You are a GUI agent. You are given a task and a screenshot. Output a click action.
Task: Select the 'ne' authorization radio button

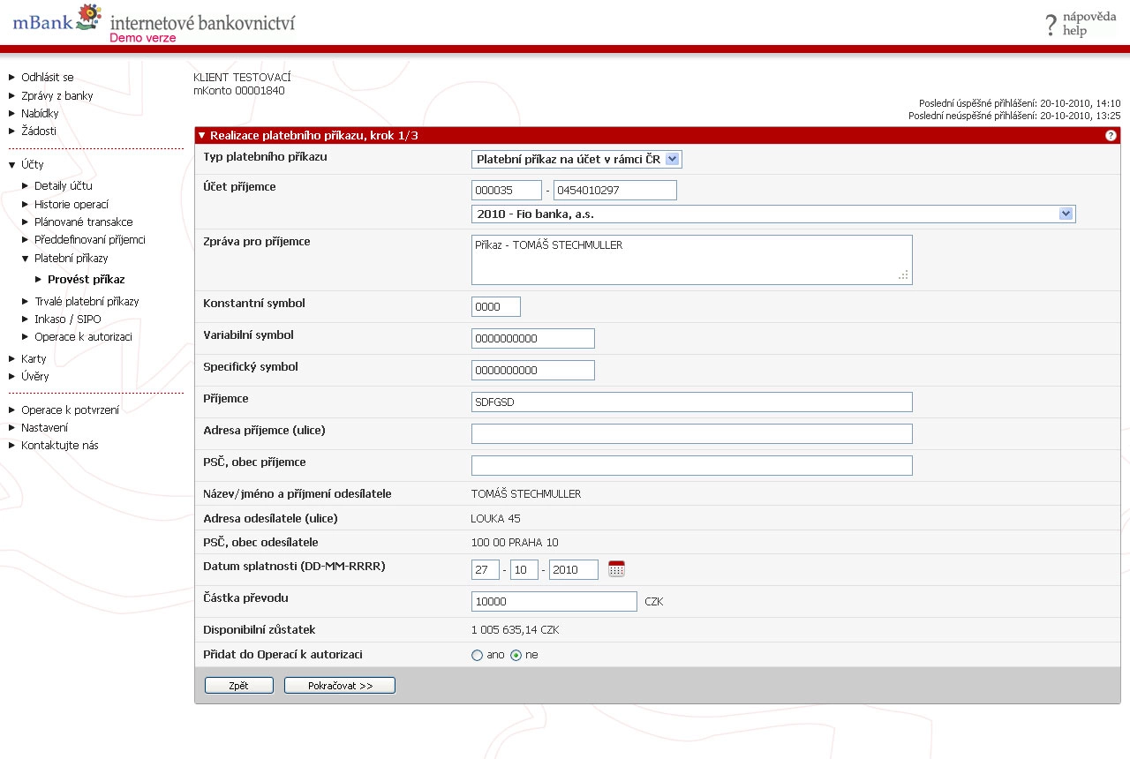(x=516, y=655)
